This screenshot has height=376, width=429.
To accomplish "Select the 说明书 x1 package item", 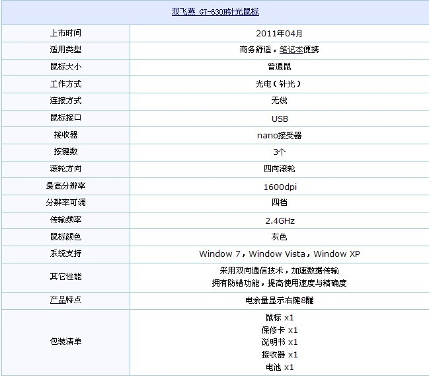I will point(280,342).
